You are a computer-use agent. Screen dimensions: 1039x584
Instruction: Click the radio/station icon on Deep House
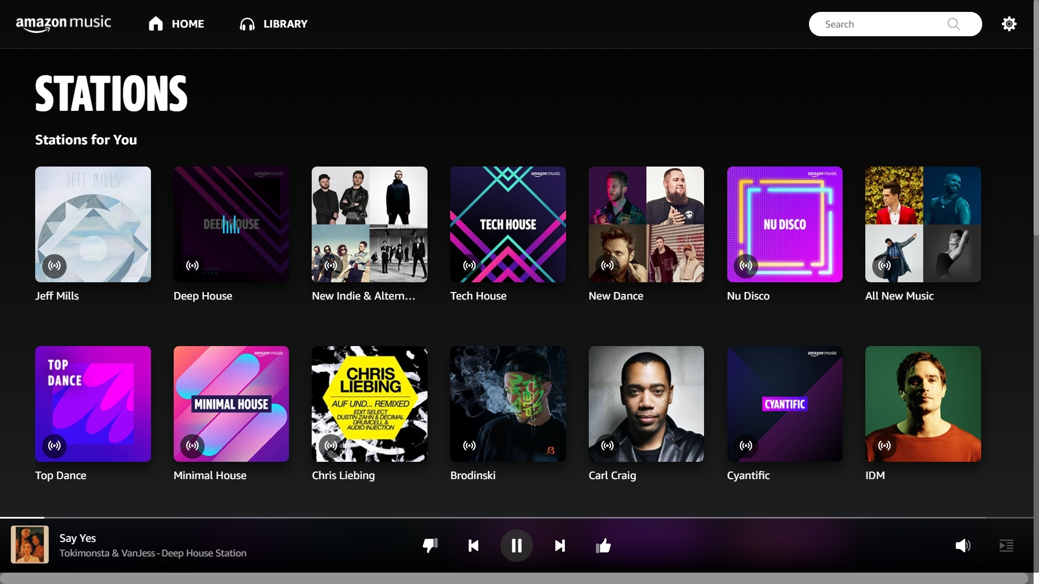click(193, 266)
